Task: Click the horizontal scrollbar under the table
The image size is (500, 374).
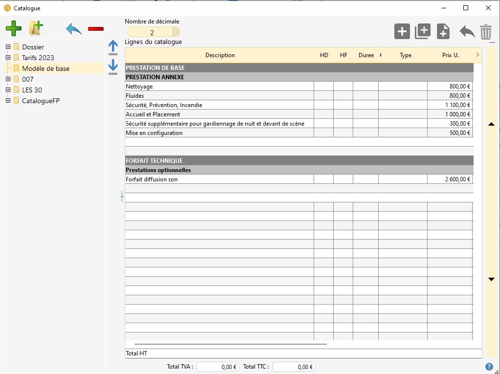Action: click(x=230, y=344)
